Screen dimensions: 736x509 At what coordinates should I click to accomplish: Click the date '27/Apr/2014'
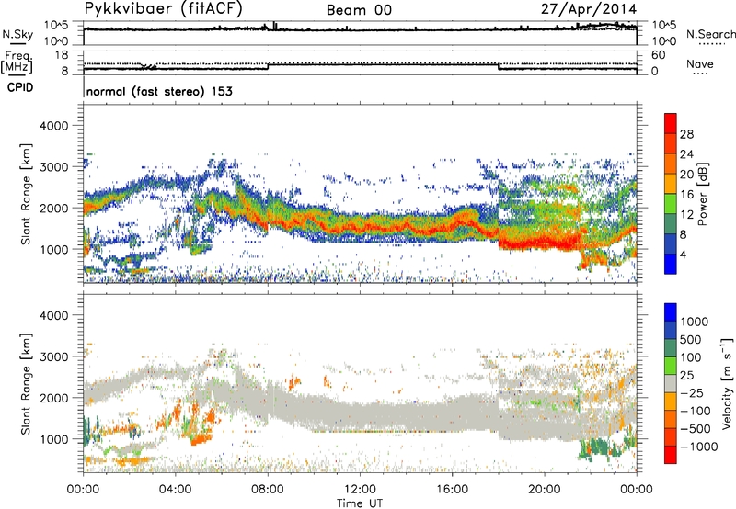pyautogui.click(x=589, y=9)
